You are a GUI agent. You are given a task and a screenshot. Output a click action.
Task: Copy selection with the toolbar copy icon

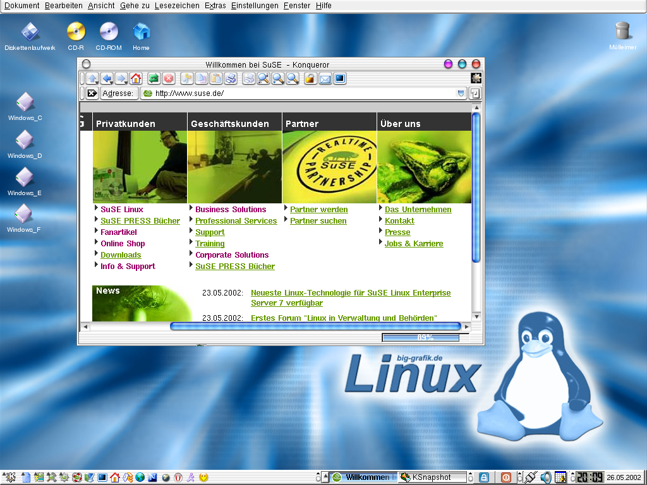(x=202, y=78)
